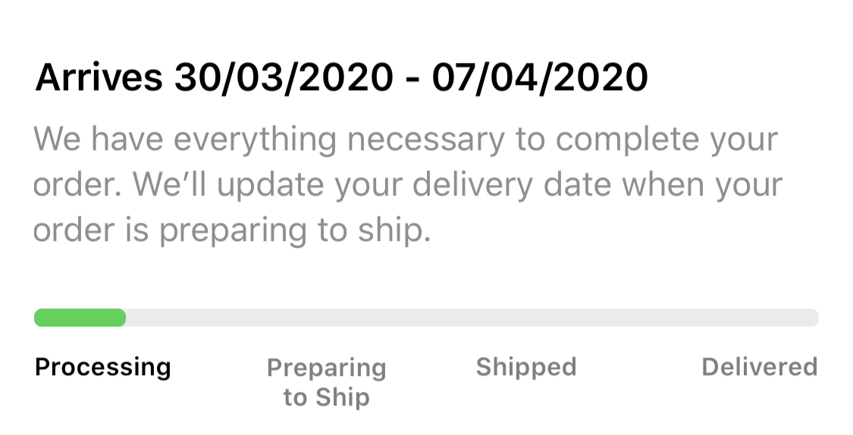Screen dimensions: 853x435
Task: Click the text "order is preparing to ship."
Action: [x=231, y=231]
